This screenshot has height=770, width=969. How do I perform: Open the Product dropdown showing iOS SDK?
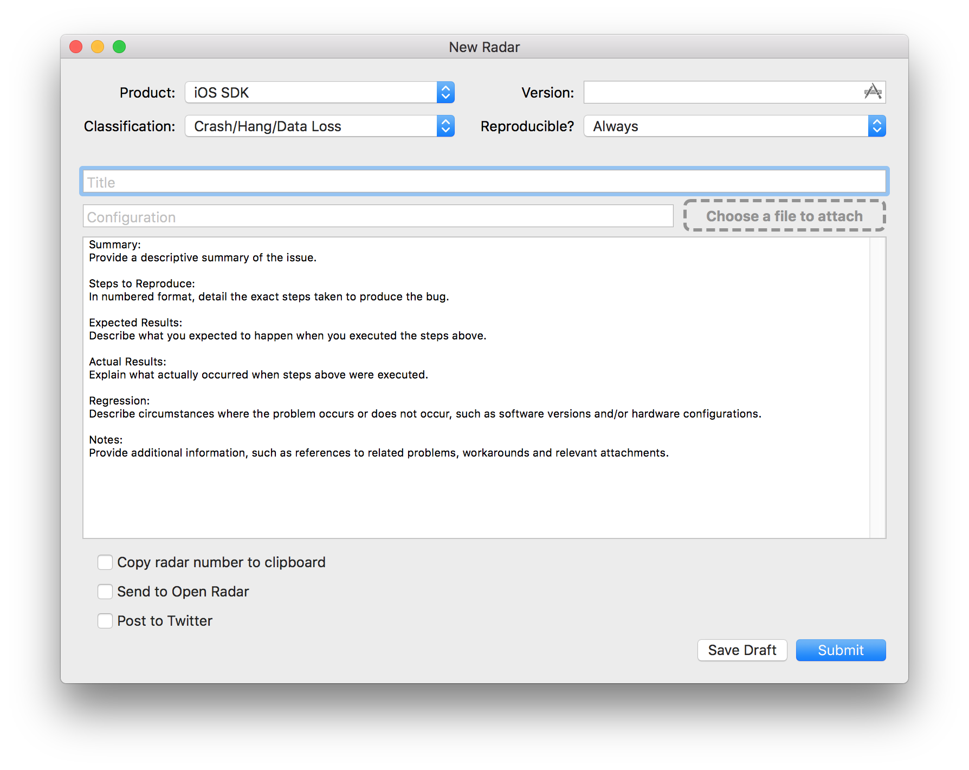coord(320,92)
